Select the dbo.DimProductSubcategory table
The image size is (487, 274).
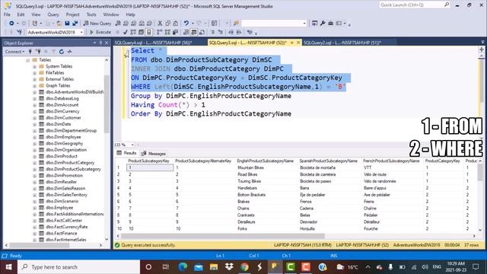click(x=73, y=169)
